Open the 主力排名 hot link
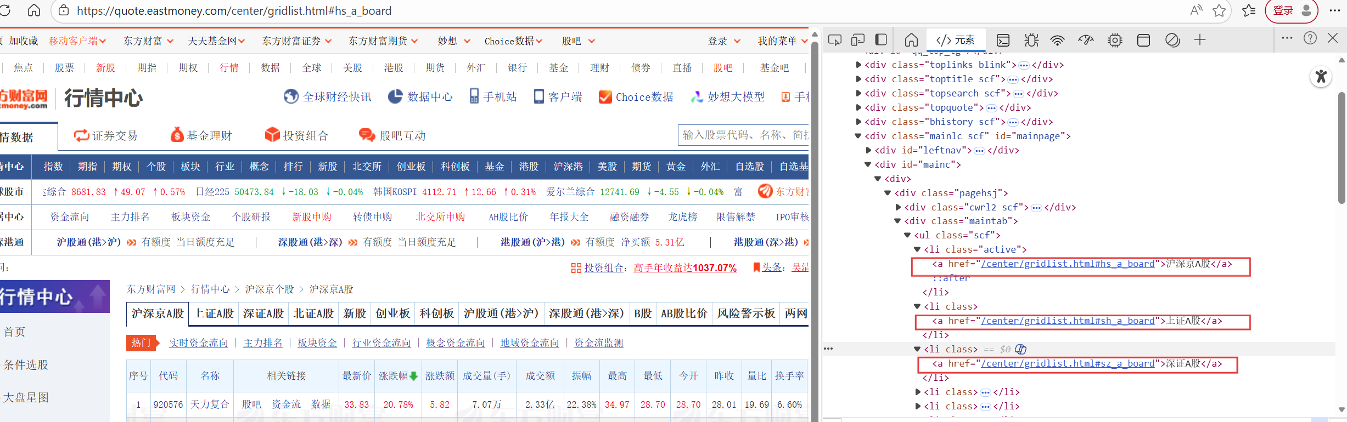 point(263,343)
